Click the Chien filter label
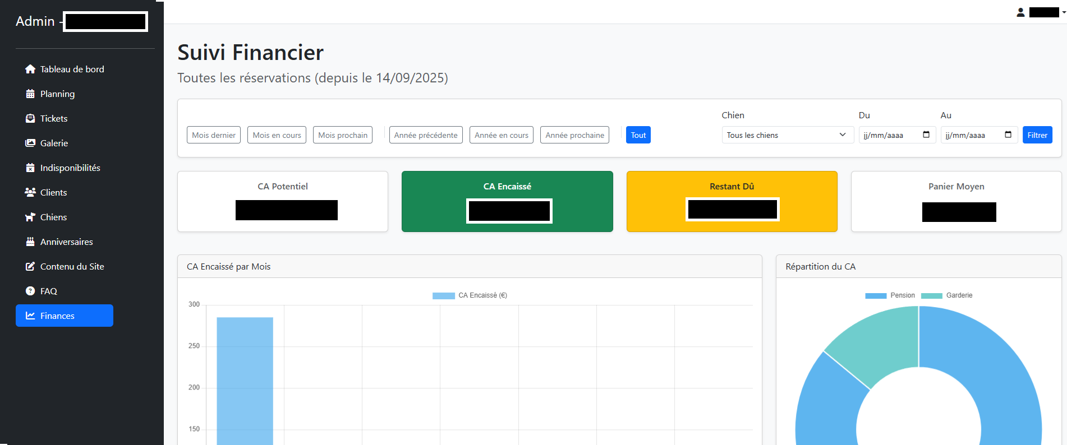Screen dimensions: 1067x445 coord(733,115)
